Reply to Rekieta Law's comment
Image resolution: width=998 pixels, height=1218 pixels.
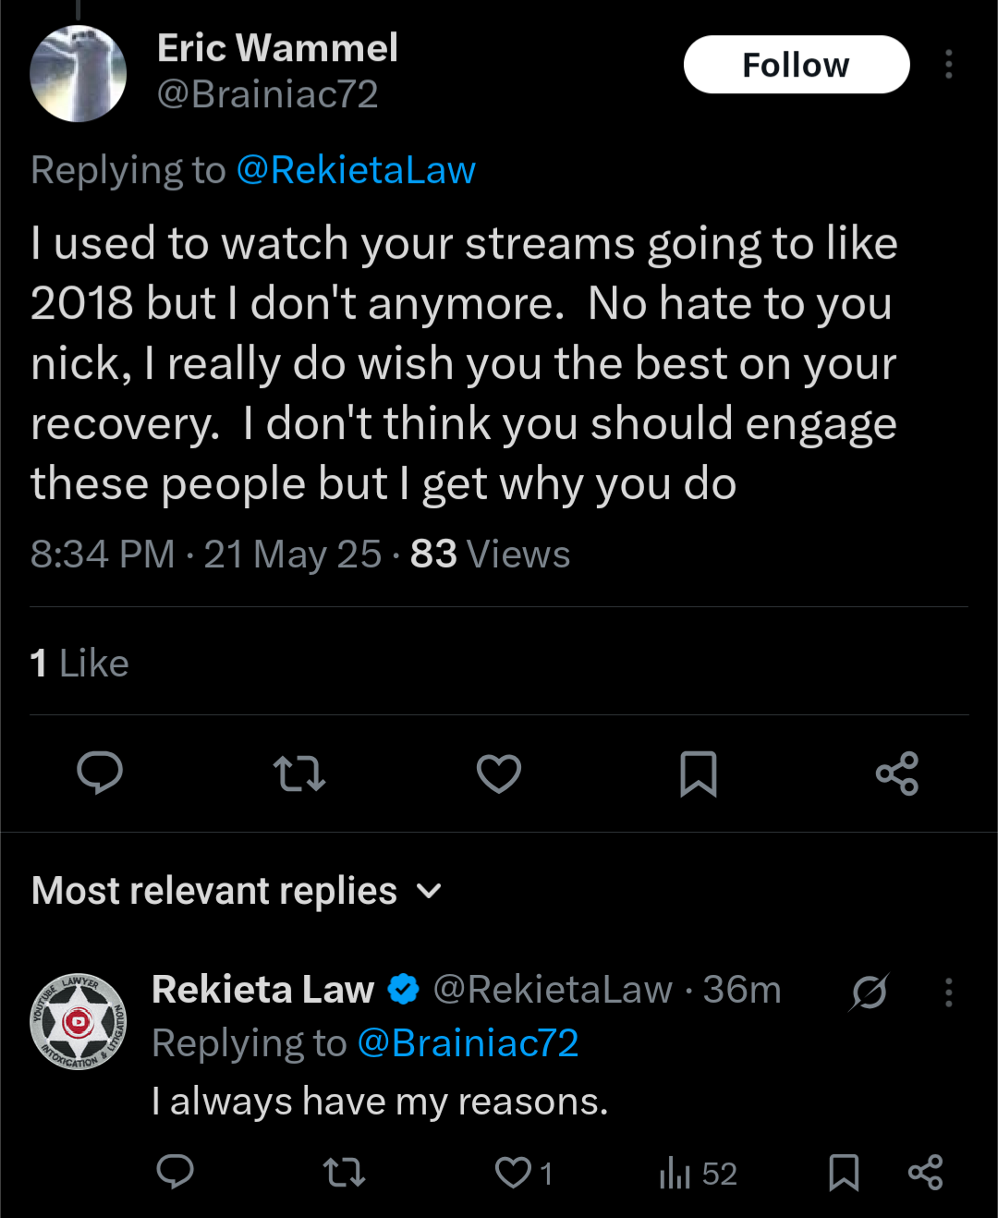[175, 1173]
